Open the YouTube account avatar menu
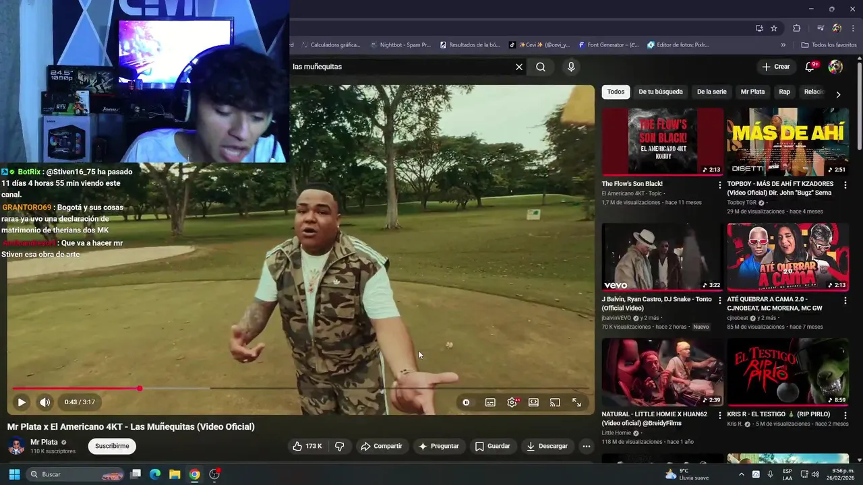The width and height of the screenshot is (863, 485). [835, 67]
